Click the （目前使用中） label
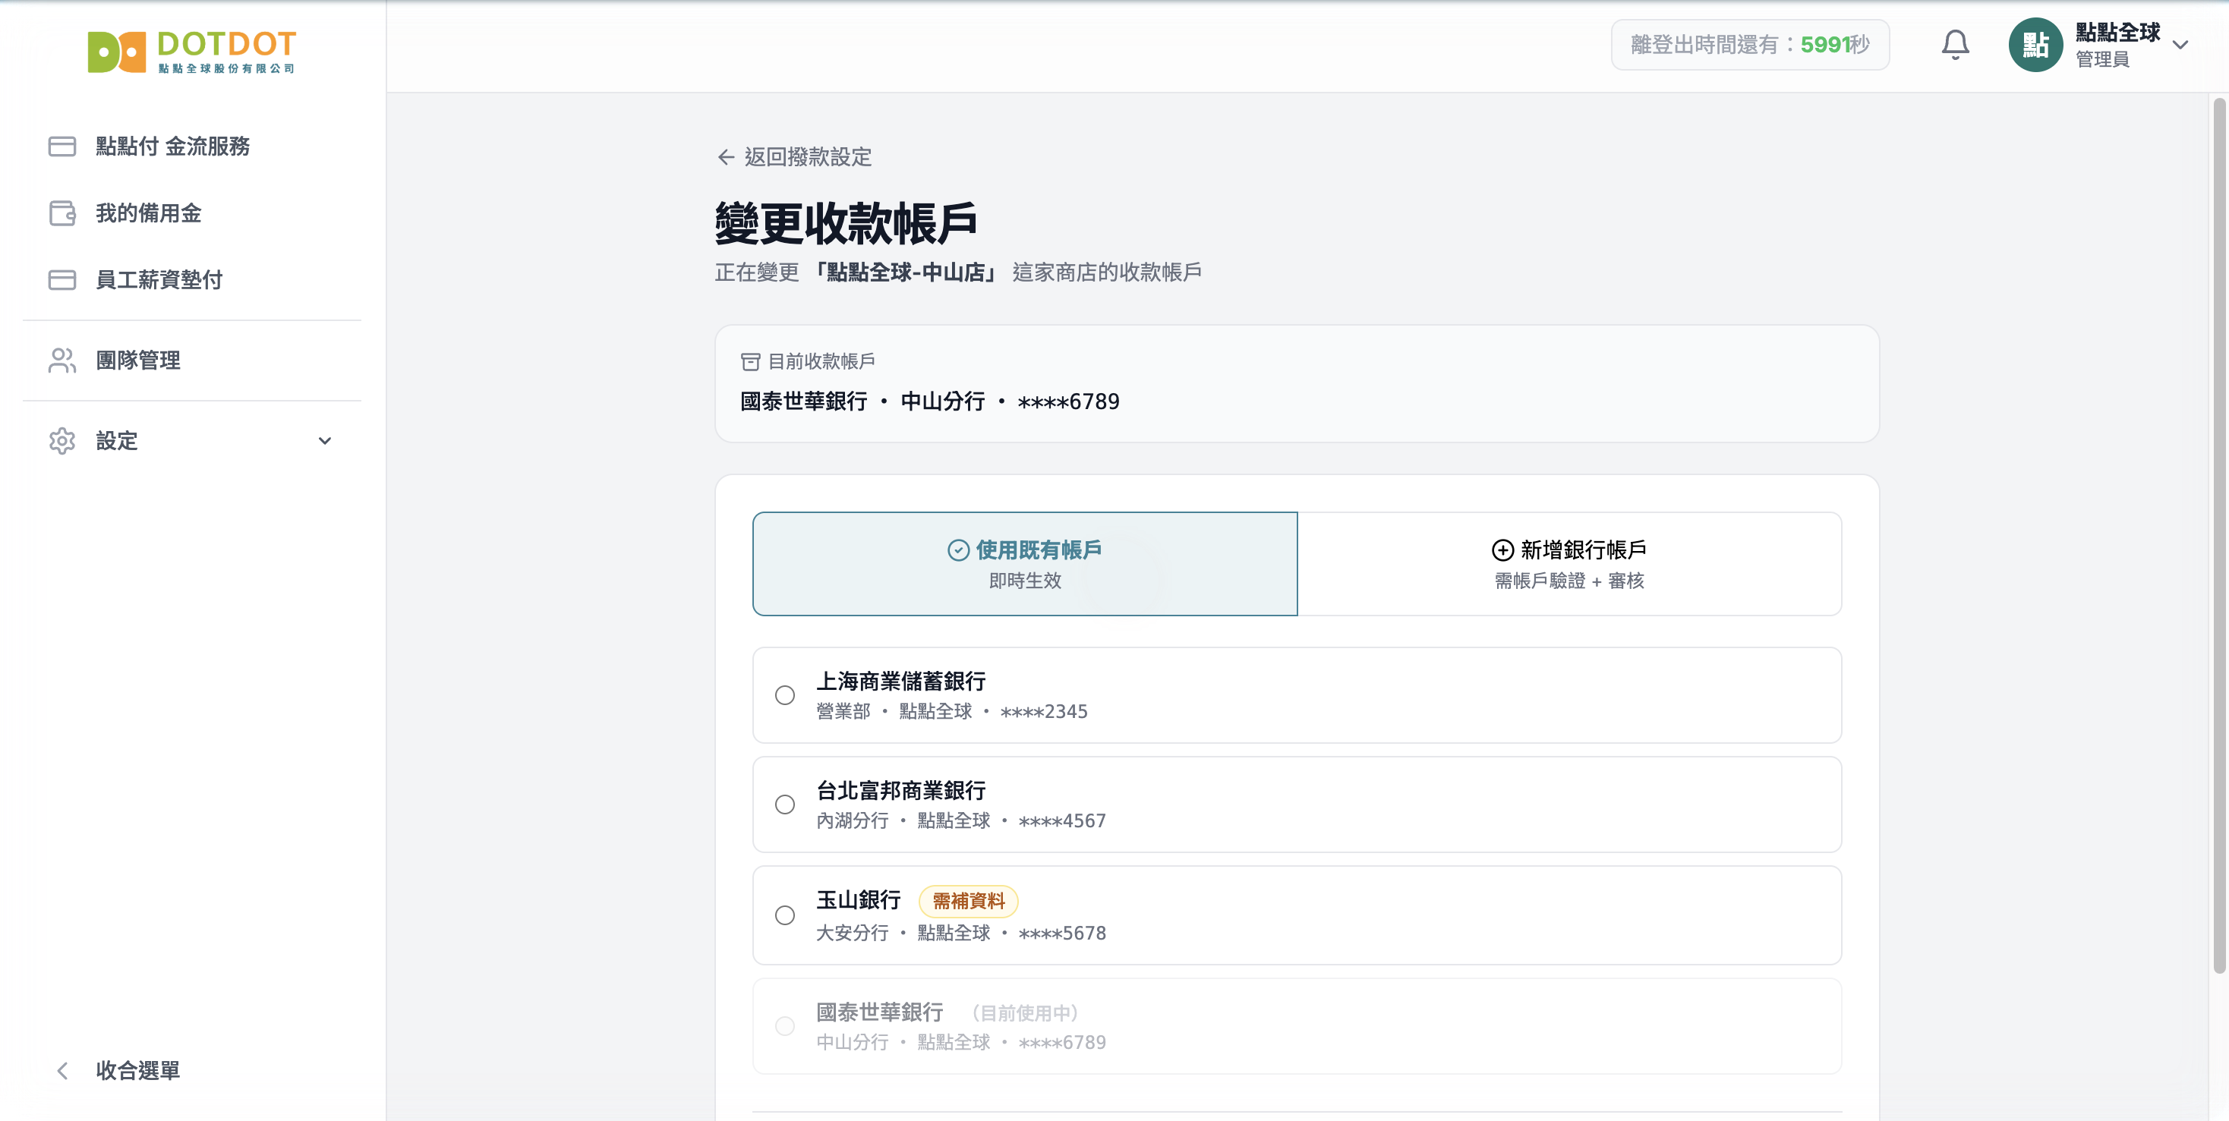Screen dimensions: 2229x1121 [x=1024, y=1013]
